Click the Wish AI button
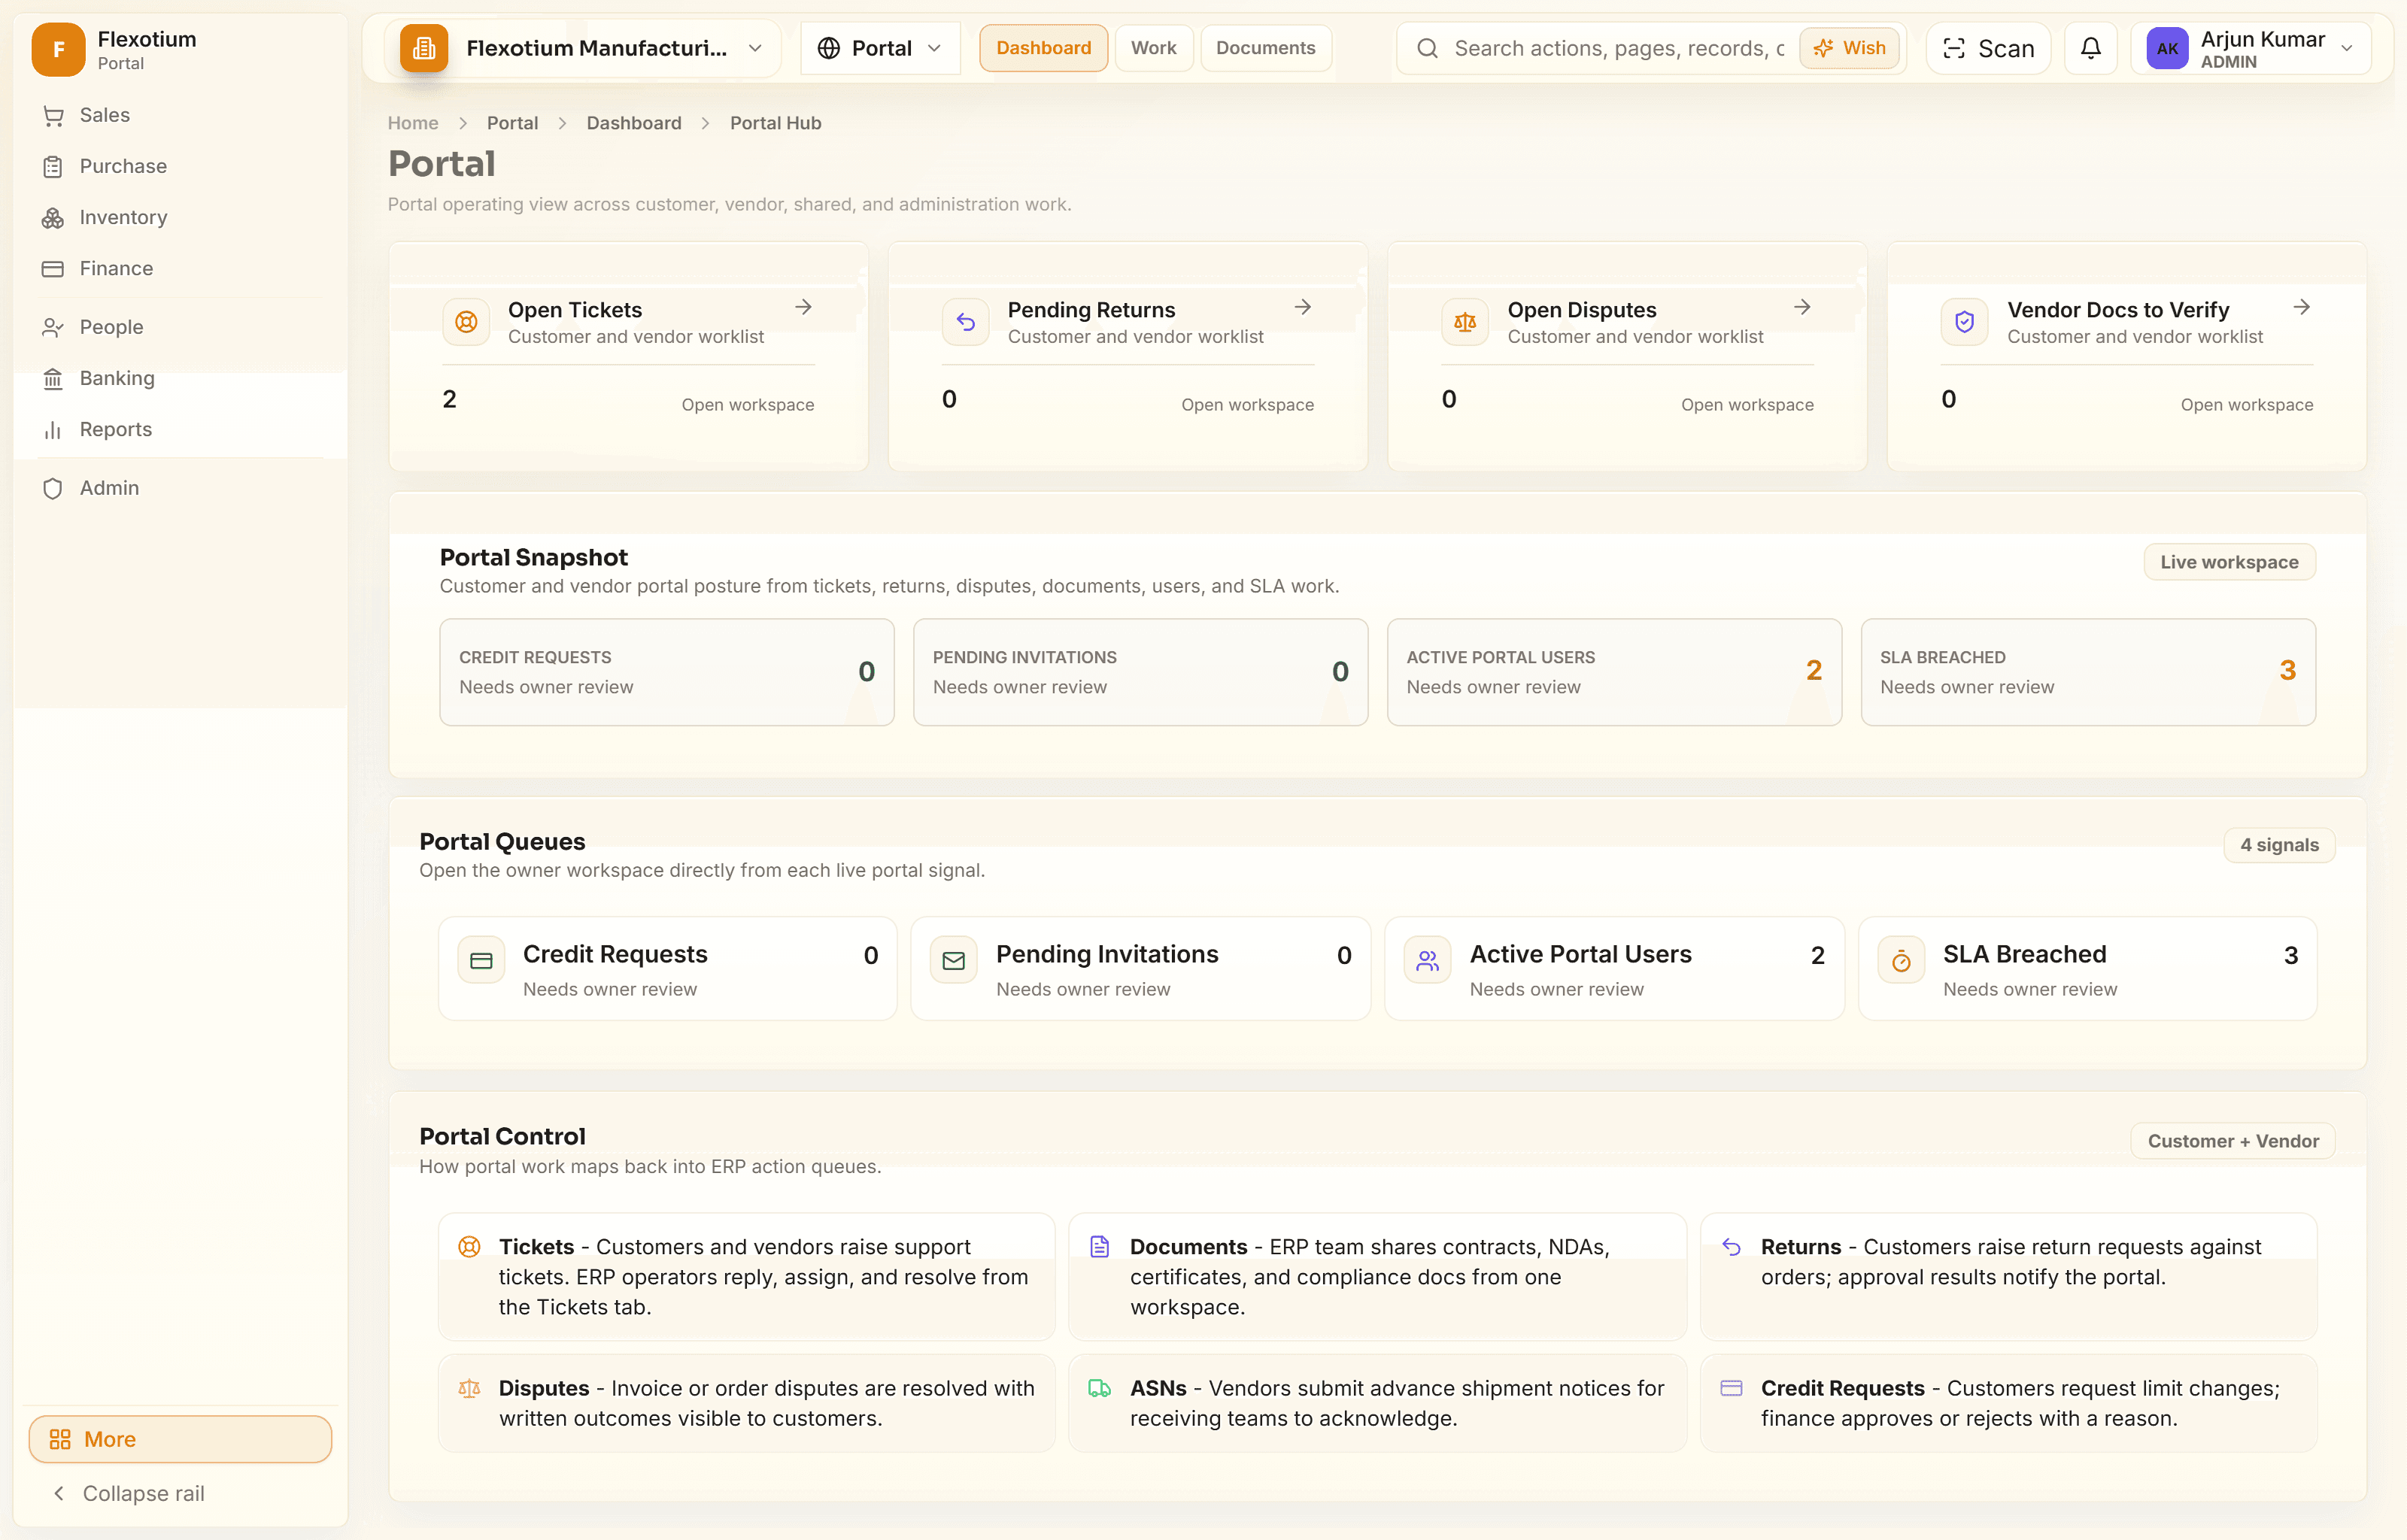The height and width of the screenshot is (1540, 2407). coord(1849,48)
